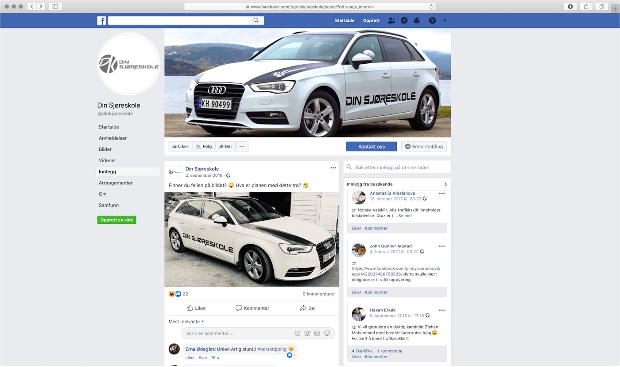Open options ellipsis on Hakan Erkøk's post
This screenshot has width=620, height=367.
tap(442, 310)
